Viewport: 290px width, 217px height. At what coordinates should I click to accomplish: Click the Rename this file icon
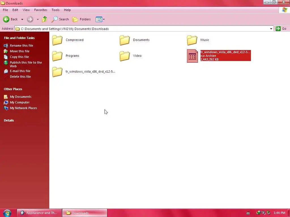point(6,45)
